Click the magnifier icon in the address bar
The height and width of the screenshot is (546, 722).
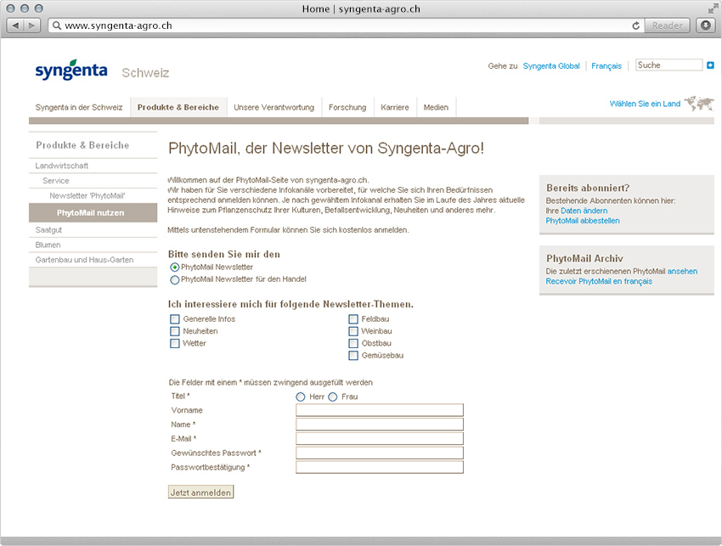tap(57, 25)
